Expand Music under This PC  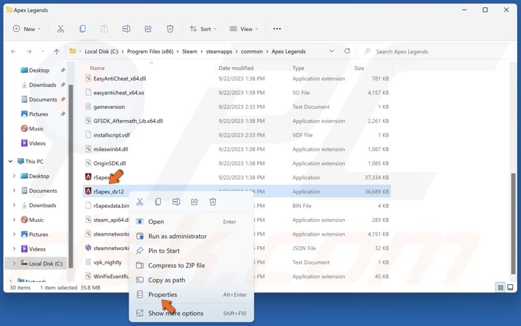[x=15, y=220]
